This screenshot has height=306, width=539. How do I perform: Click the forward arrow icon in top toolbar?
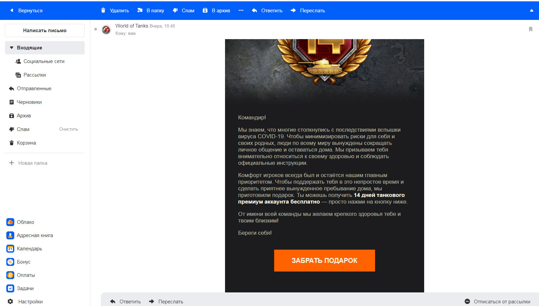[293, 10]
